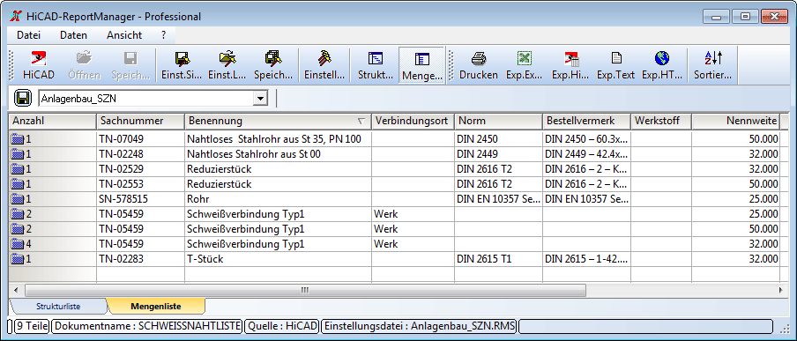The image size is (797, 341).
Task: Open the Datei menu
Action: pyautogui.click(x=28, y=35)
